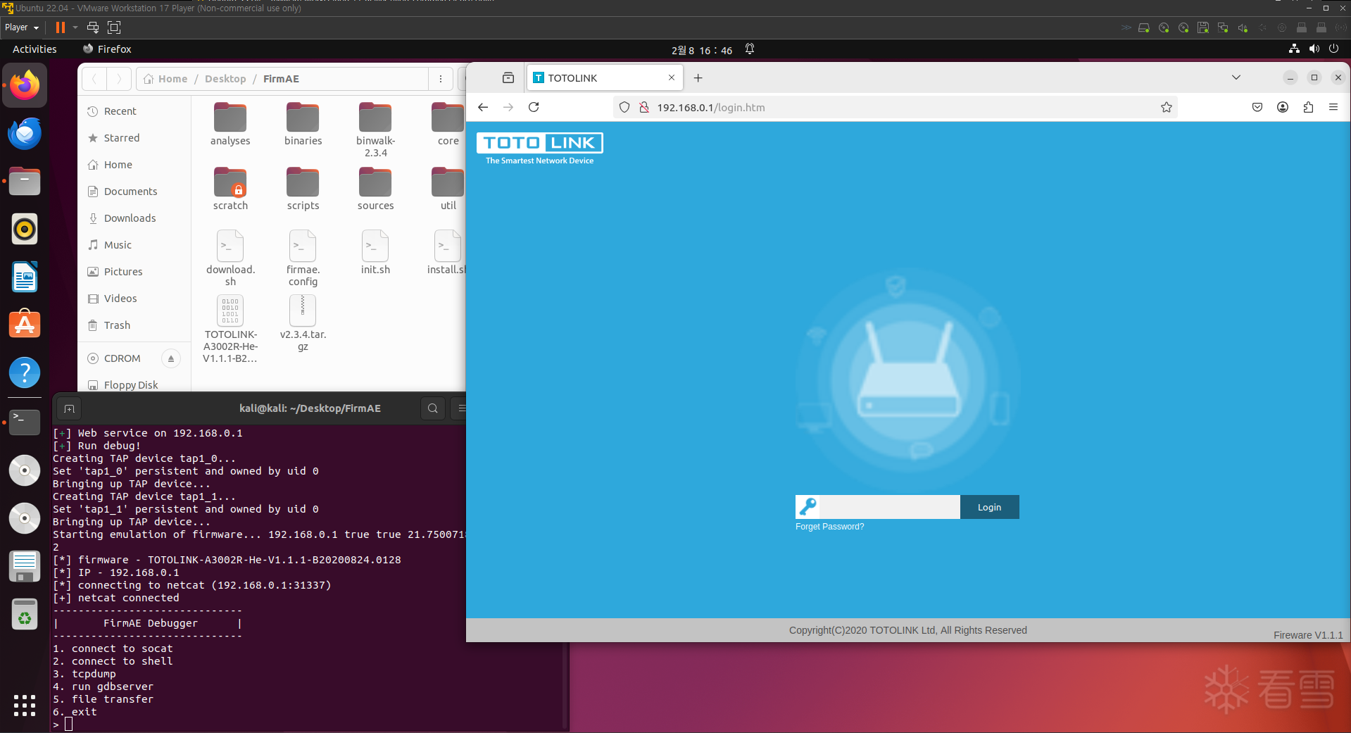Screen dimensions: 1351x733
Task: Launch Thunderbird Mail from the dock
Action: [25, 133]
